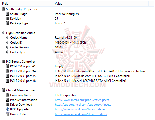Click the chip icon beside South Bridge
The width and height of the screenshot is (155, 120).
8,14
